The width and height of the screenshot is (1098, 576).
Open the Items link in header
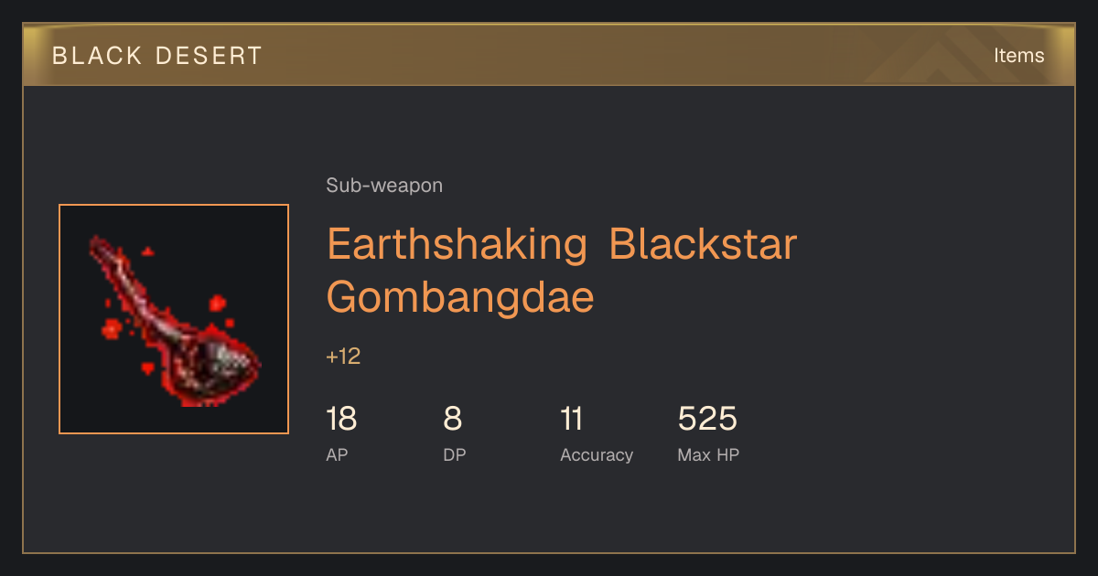(1018, 55)
